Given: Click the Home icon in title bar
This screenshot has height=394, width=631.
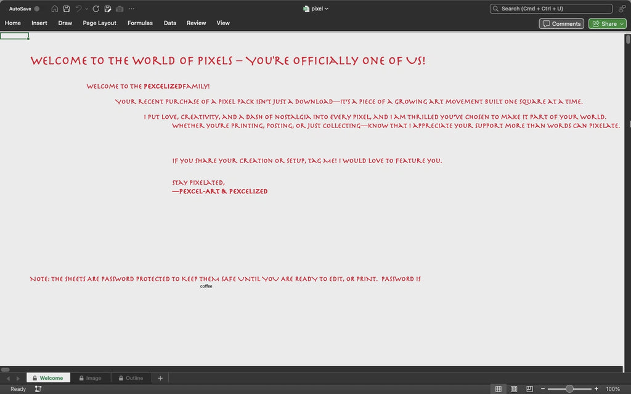Looking at the screenshot, I should (x=55, y=9).
